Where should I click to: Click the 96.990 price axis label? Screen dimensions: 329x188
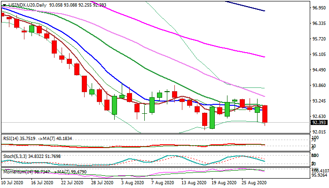pyautogui.click(x=319, y=8)
